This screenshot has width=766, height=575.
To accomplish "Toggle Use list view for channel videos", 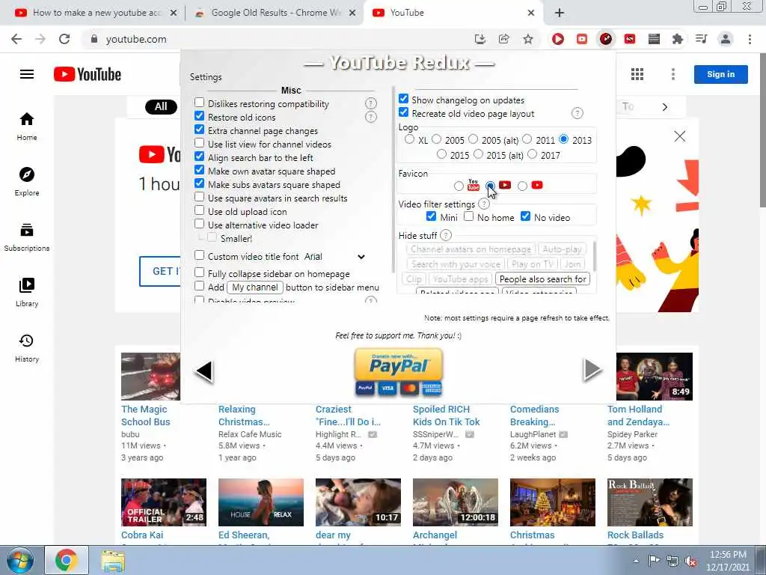I will pyautogui.click(x=199, y=143).
